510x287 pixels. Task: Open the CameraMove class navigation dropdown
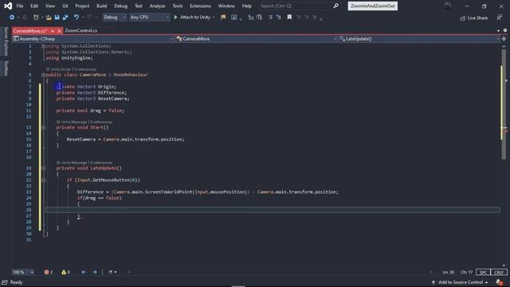pos(257,39)
